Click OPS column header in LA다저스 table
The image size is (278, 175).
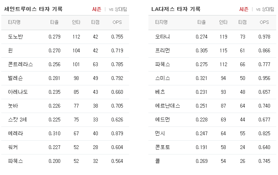tap(264, 22)
